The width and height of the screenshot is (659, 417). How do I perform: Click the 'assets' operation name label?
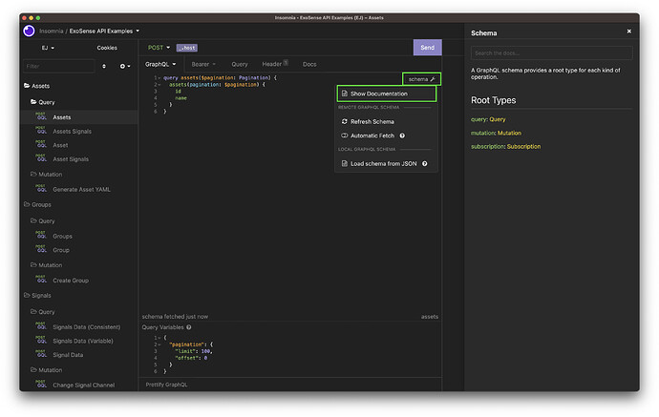point(429,317)
